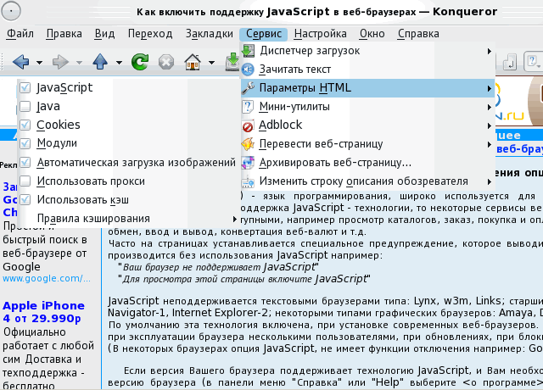Click the Back navigation arrow

click(x=20, y=62)
